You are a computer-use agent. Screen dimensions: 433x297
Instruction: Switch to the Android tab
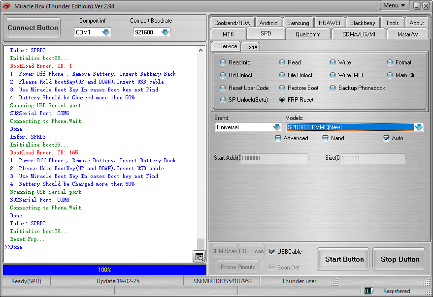[268, 23]
